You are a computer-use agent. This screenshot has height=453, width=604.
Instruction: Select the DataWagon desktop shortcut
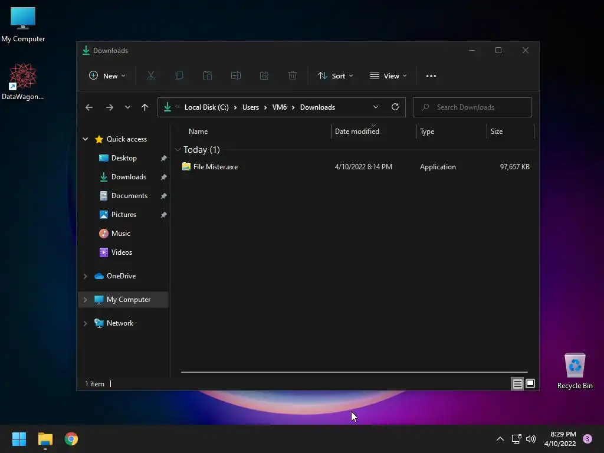pyautogui.click(x=23, y=81)
